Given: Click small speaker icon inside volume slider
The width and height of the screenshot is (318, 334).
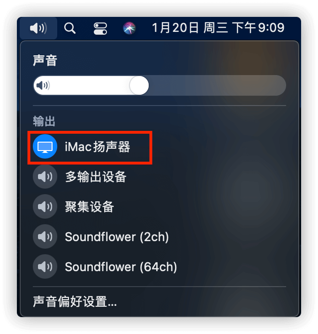Looking at the screenshot, I should click(43, 85).
